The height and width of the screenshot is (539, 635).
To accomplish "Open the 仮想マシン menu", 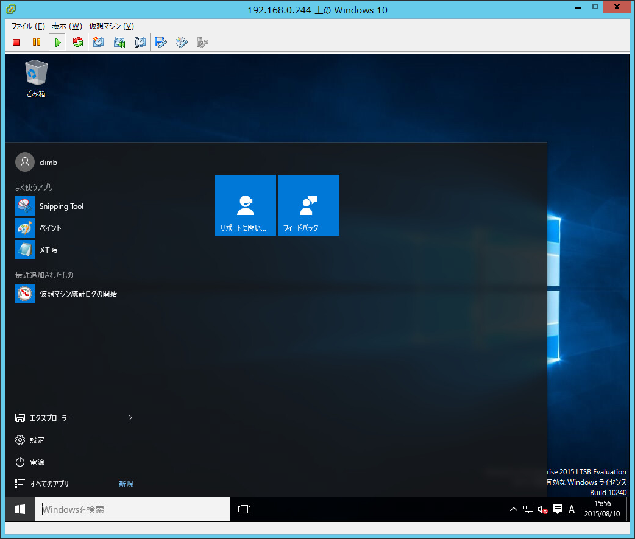I will 112,26.
